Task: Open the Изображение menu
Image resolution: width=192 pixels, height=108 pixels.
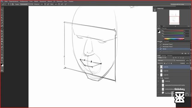Action: [24, 1]
